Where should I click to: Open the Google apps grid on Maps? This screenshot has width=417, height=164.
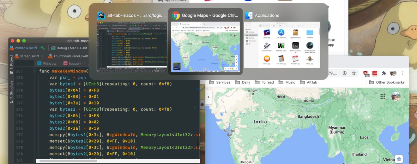coord(383,97)
